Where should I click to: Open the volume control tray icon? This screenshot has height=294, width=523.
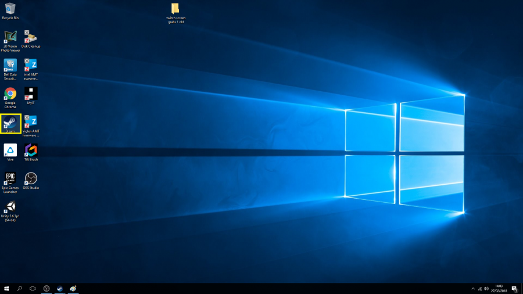[x=486, y=289]
